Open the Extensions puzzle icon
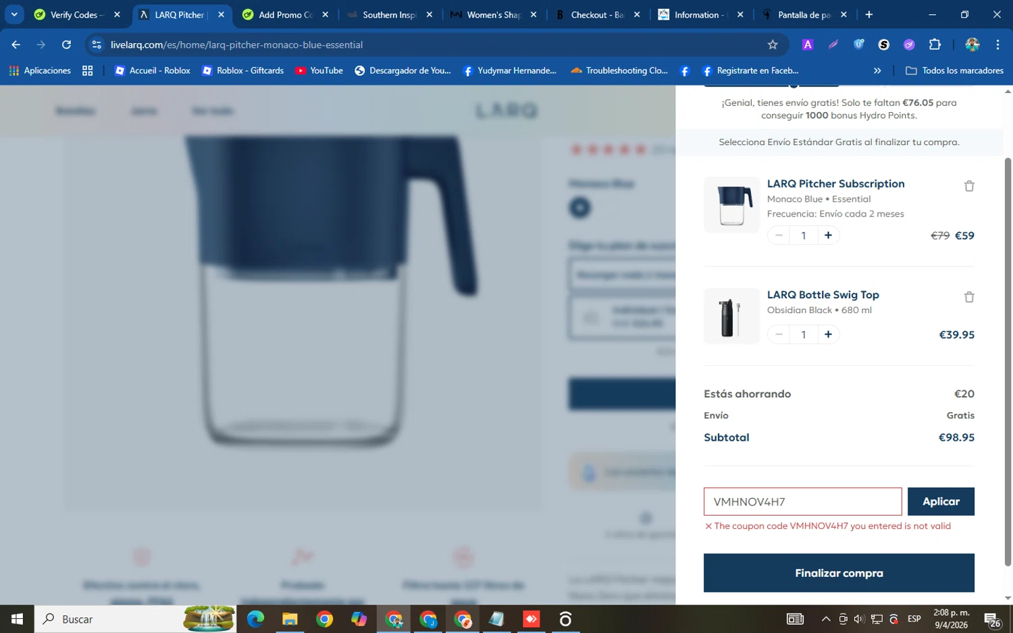This screenshot has height=633, width=1013. 935,45
